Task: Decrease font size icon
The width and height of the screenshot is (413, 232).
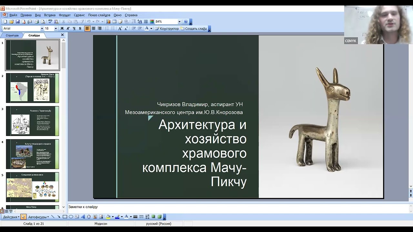Action: [x=126, y=28]
